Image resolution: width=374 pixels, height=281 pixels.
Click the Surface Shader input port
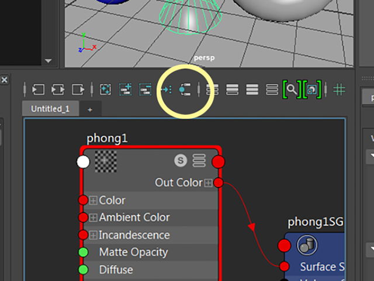(x=285, y=266)
